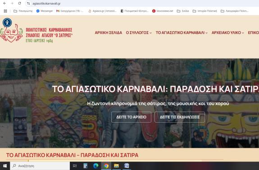This screenshot has width=259, height=170.
Task: Expand the Ο ΣΥΛΛΟΓΟΣ dropdown menu
Action: (x=139, y=33)
